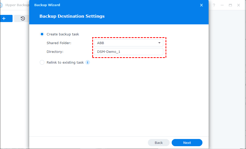Select the Create backup task radio button
Image resolution: width=246 pixels, height=149 pixels.
(x=42, y=34)
